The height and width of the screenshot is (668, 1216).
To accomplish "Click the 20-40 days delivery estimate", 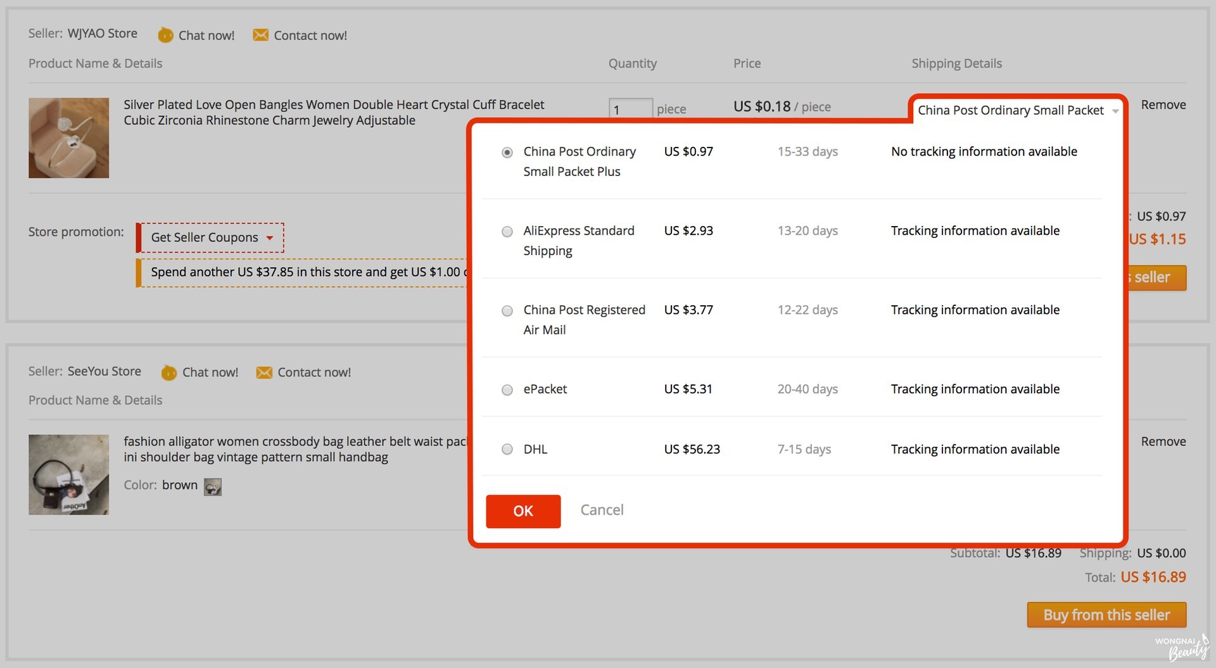I will click(807, 389).
